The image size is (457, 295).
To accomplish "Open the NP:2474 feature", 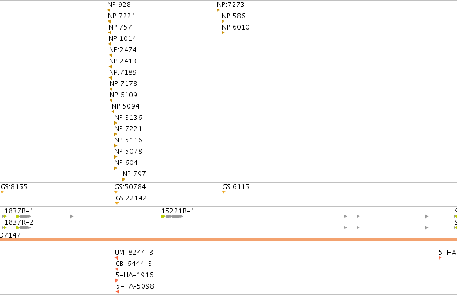I will click(123, 50).
